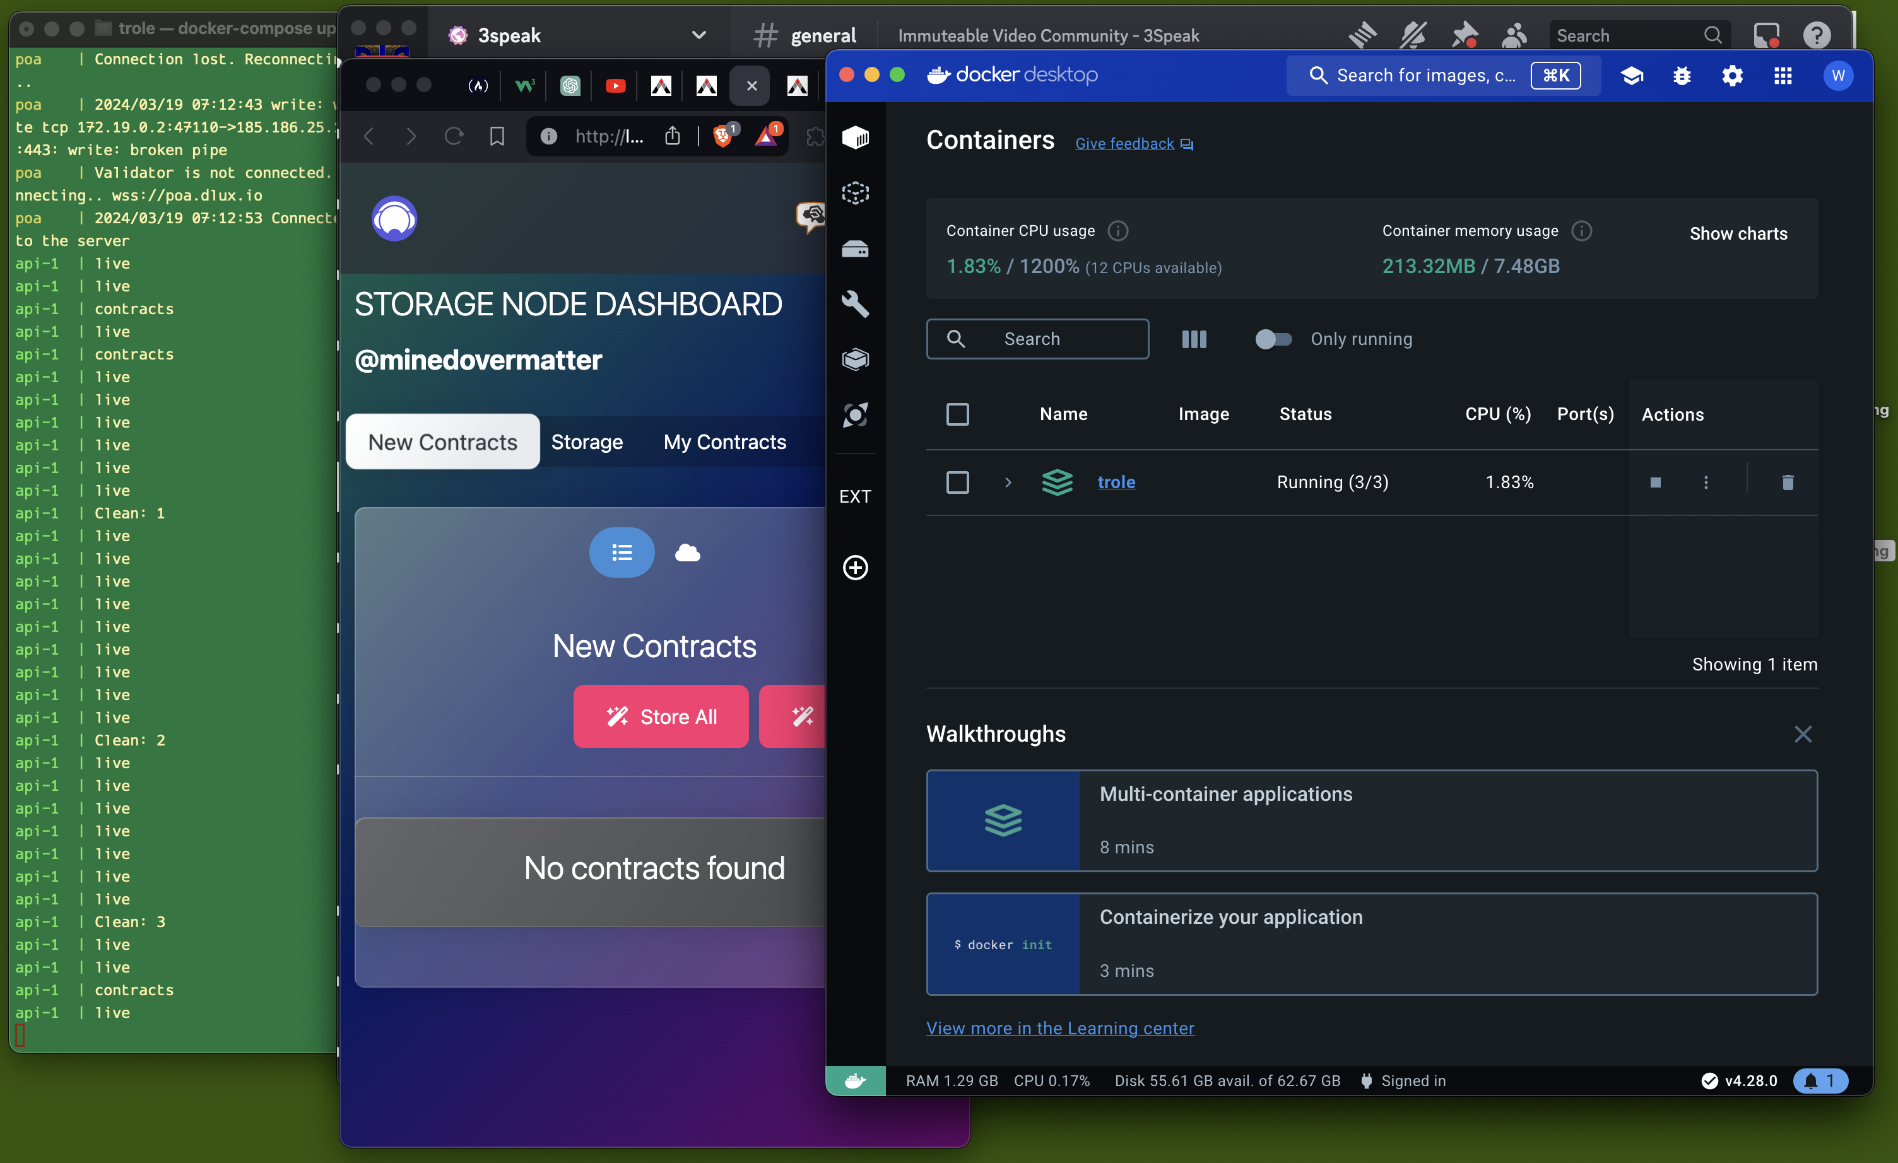The height and width of the screenshot is (1163, 1898).
Task: Click the @minedovermatter username
Action: (478, 360)
